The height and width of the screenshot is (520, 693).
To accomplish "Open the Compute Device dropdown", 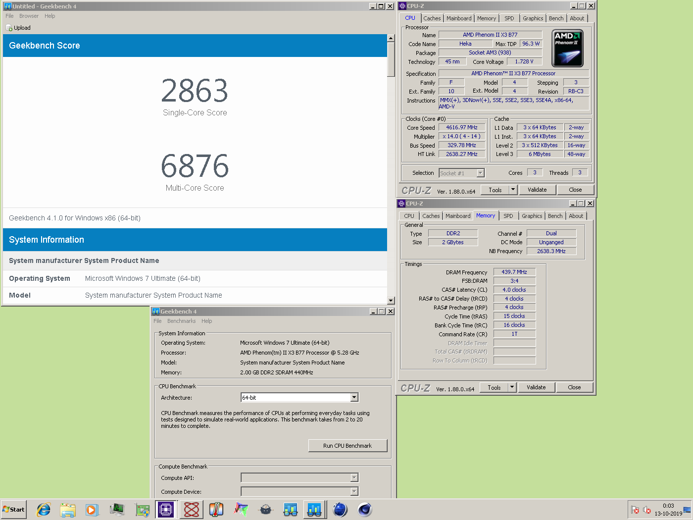I will [354, 491].
